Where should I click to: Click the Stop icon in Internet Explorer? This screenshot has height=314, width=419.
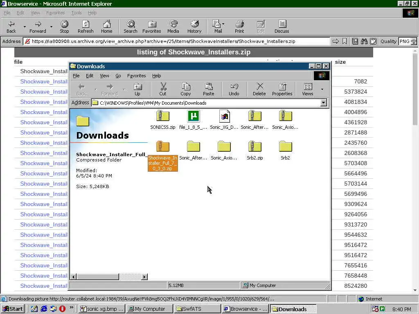click(64, 27)
